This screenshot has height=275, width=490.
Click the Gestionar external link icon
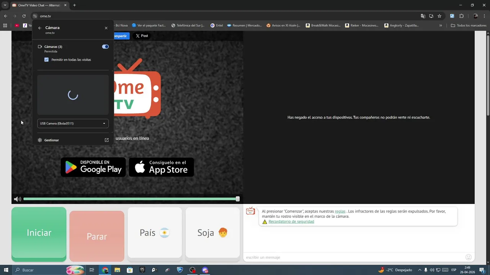tap(107, 140)
